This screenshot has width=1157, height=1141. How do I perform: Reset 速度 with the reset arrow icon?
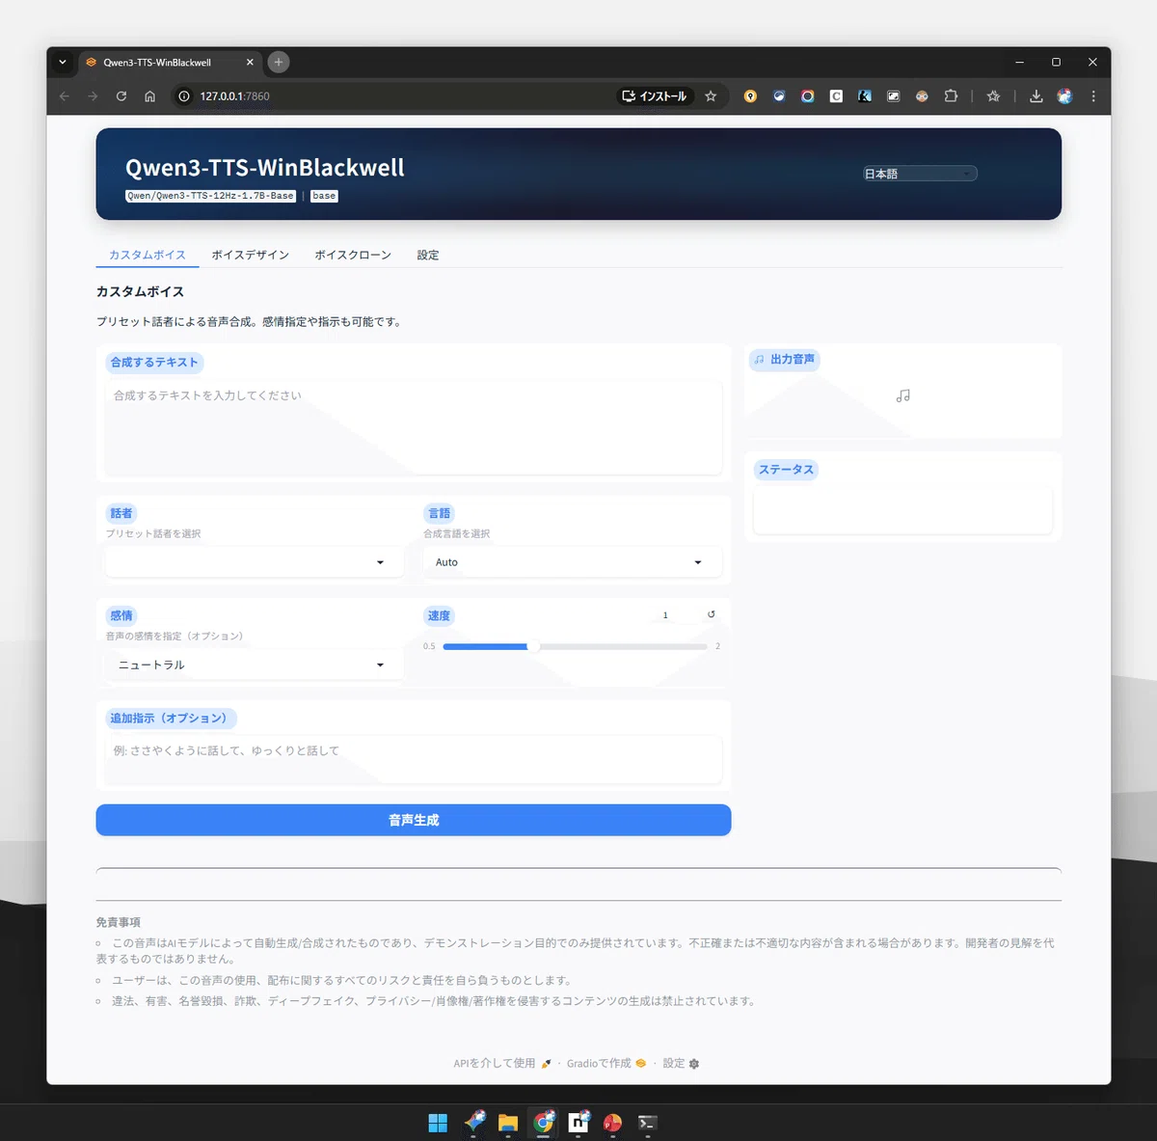click(712, 614)
